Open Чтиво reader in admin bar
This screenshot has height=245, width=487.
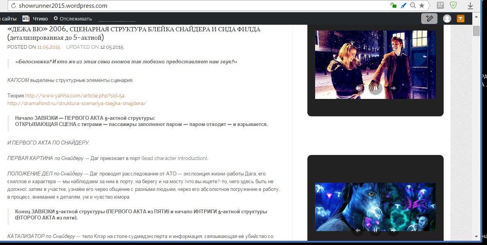point(35,19)
